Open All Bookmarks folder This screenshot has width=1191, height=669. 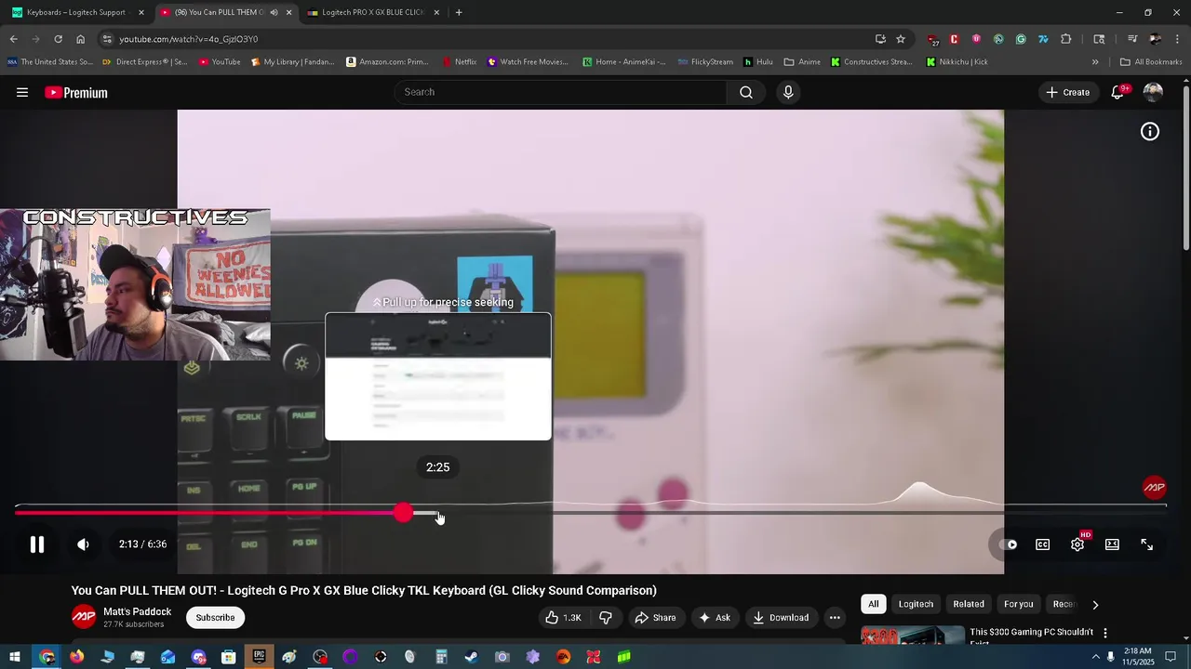[x=1151, y=62]
